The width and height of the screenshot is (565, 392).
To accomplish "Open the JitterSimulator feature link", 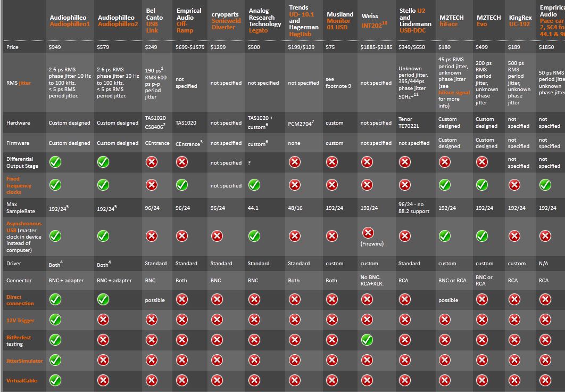I will pyautogui.click(x=24, y=361).
